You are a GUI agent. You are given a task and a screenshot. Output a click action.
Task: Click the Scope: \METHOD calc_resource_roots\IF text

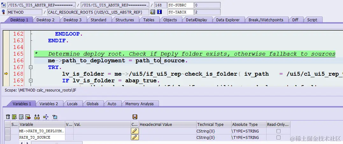point(40,90)
